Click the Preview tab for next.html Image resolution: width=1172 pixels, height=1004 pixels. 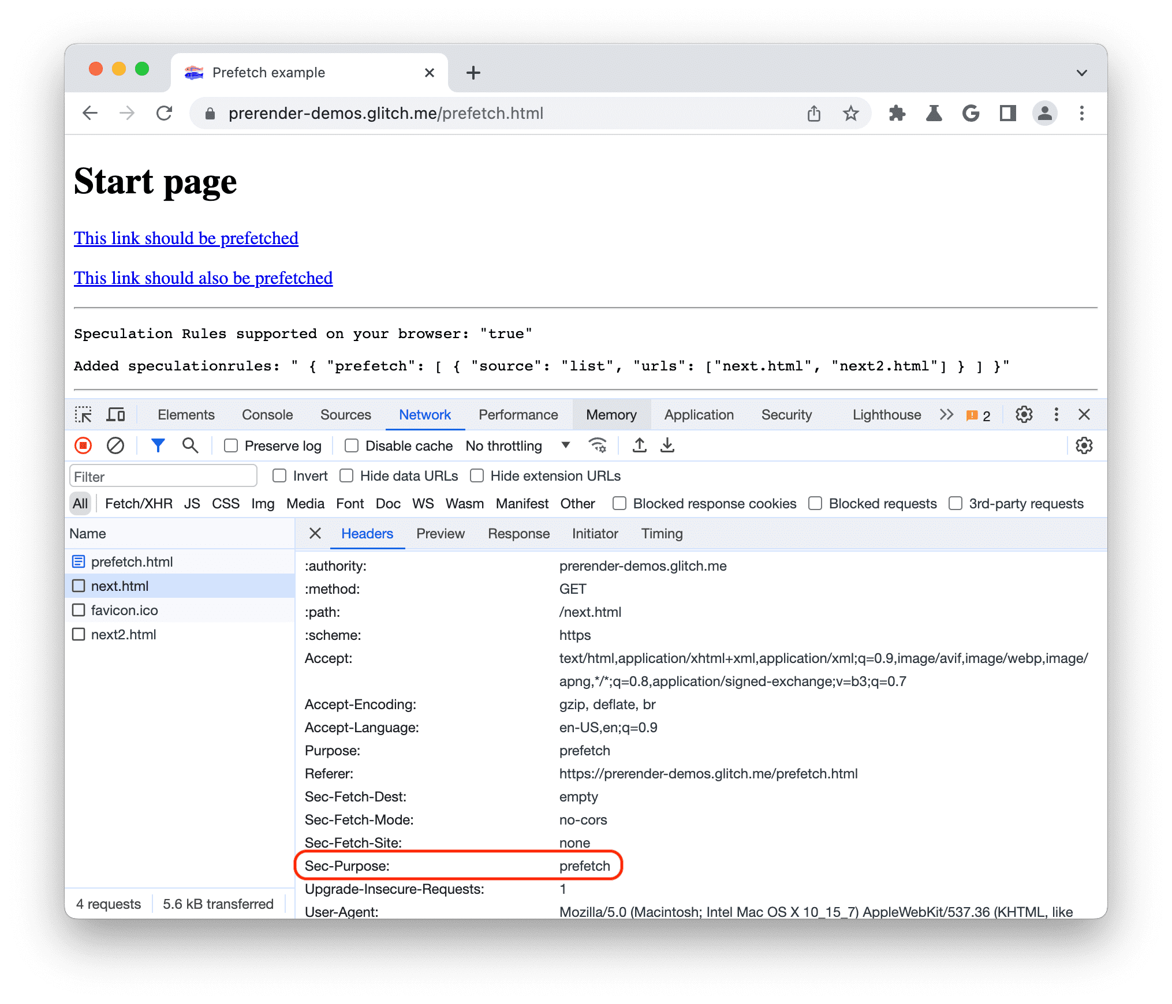click(x=441, y=533)
